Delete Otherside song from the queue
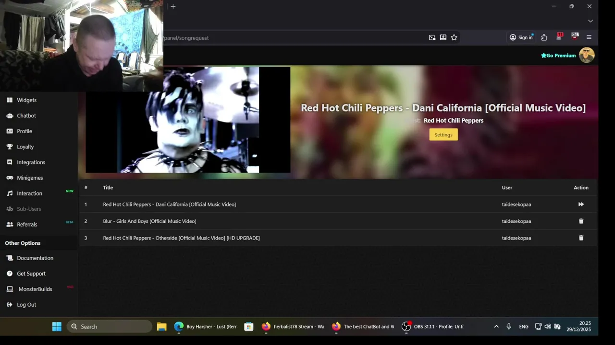 pyautogui.click(x=581, y=238)
